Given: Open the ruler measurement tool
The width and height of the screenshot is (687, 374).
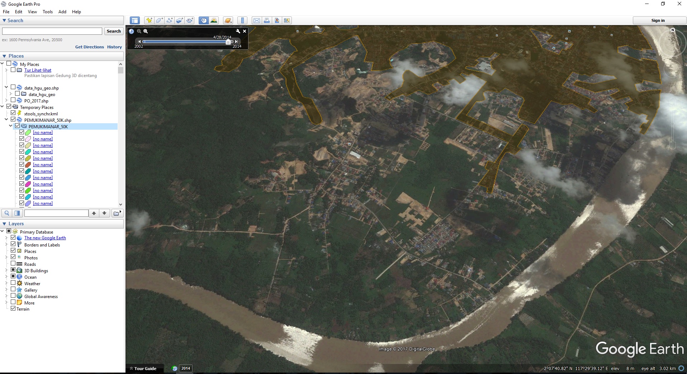Looking at the screenshot, I should (x=243, y=20).
